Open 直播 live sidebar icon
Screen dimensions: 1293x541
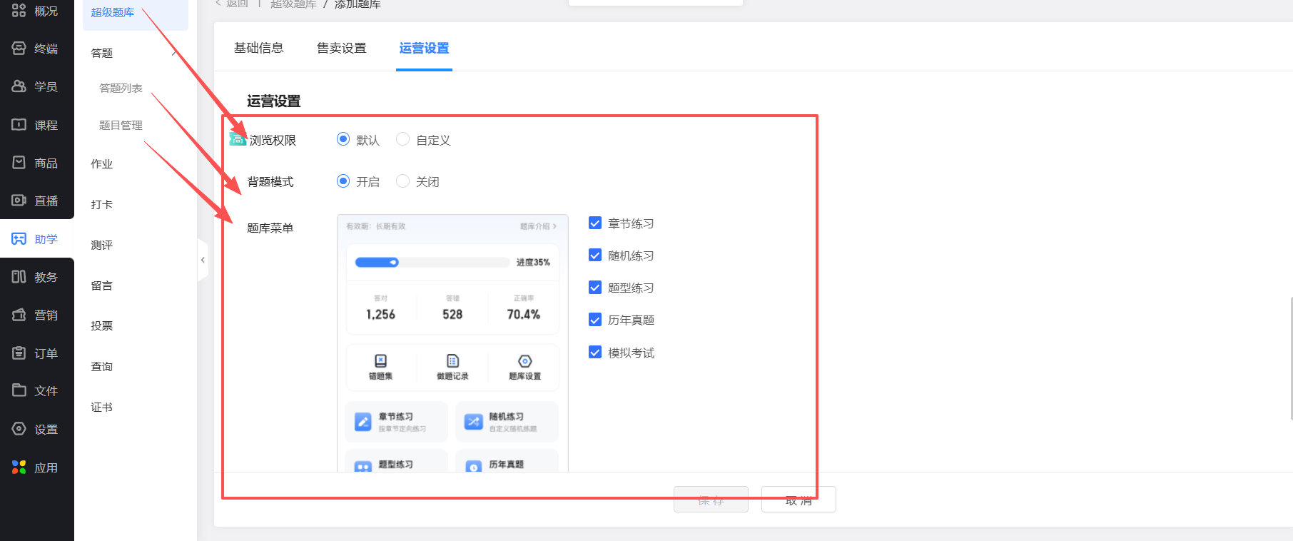click(19, 201)
